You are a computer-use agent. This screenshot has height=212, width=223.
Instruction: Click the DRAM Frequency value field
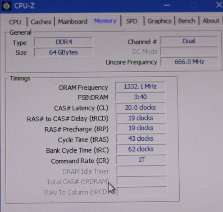click(140, 87)
